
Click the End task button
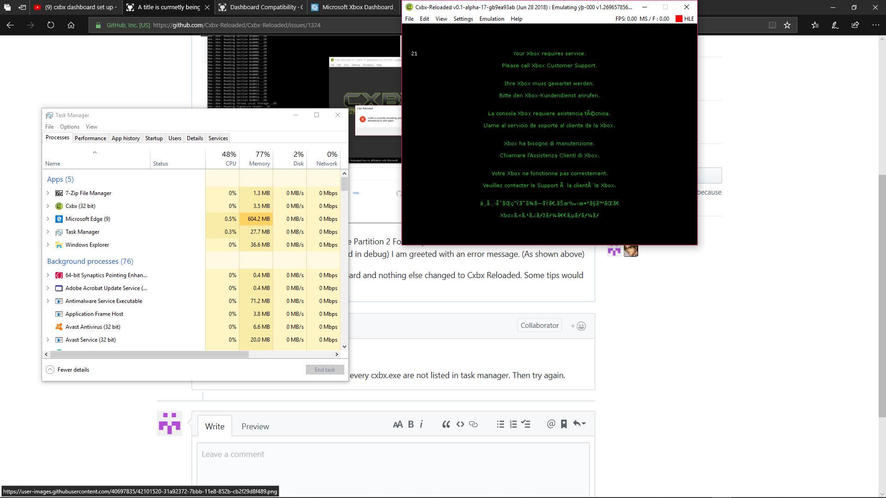click(x=325, y=369)
